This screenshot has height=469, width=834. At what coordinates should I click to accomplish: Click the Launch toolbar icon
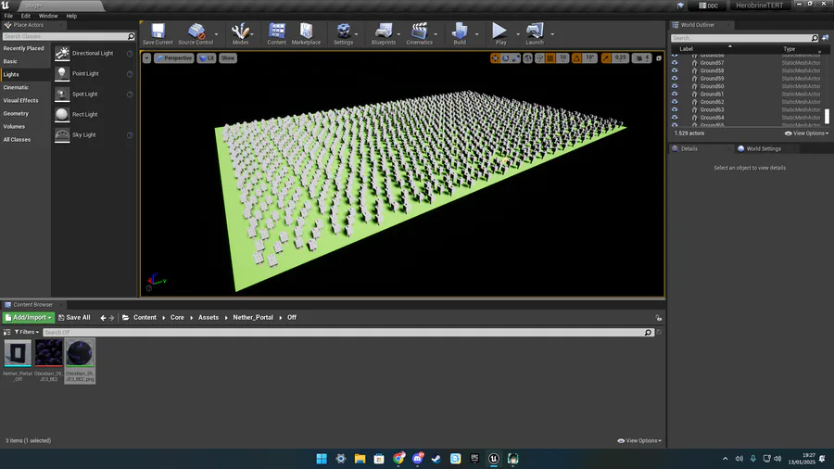[535, 34]
